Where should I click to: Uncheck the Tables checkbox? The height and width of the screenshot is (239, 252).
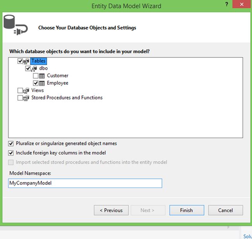point(20,61)
